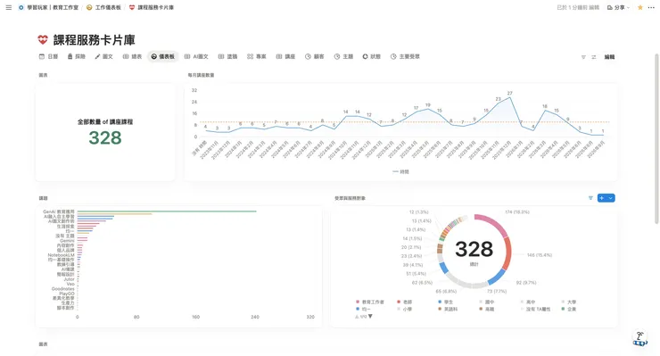Toggle the 英語科 legend entry
Viewport: 660px width, 356px height.
(448, 310)
